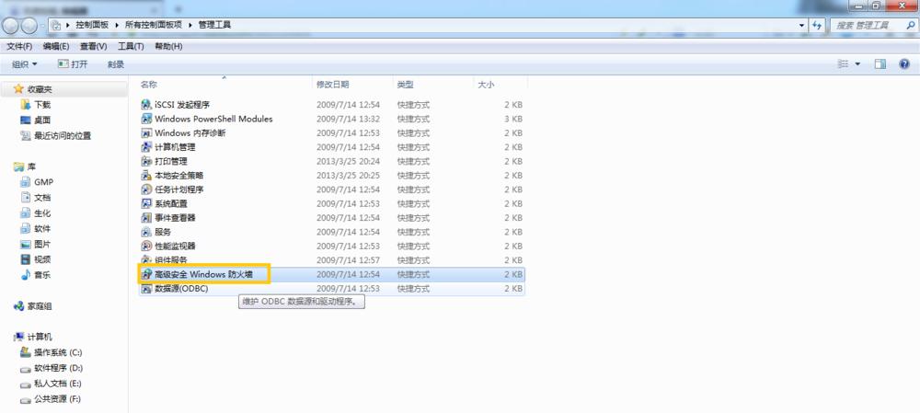
Task: Sort by the 大小 column header
Action: pyautogui.click(x=500, y=85)
